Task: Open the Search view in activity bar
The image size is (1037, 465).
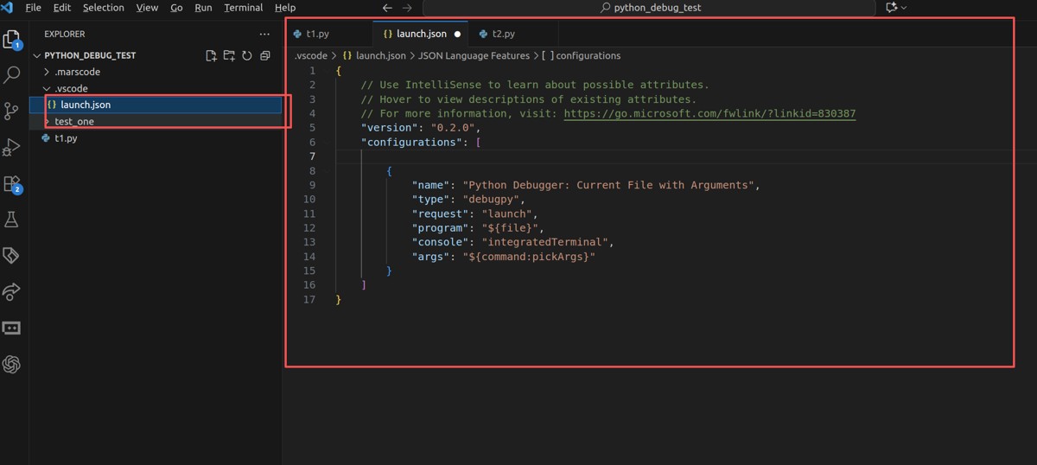Action: pyautogui.click(x=12, y=76)
